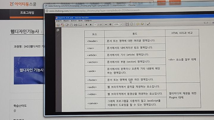Viewport: 214px width, 120px height.
Task: Zoom out with the minus button
Action: [106, 24]
